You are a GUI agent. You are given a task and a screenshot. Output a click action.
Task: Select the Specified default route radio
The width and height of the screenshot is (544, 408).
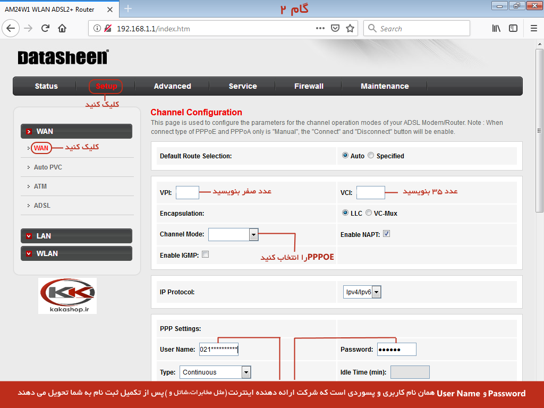coord(371,156)
